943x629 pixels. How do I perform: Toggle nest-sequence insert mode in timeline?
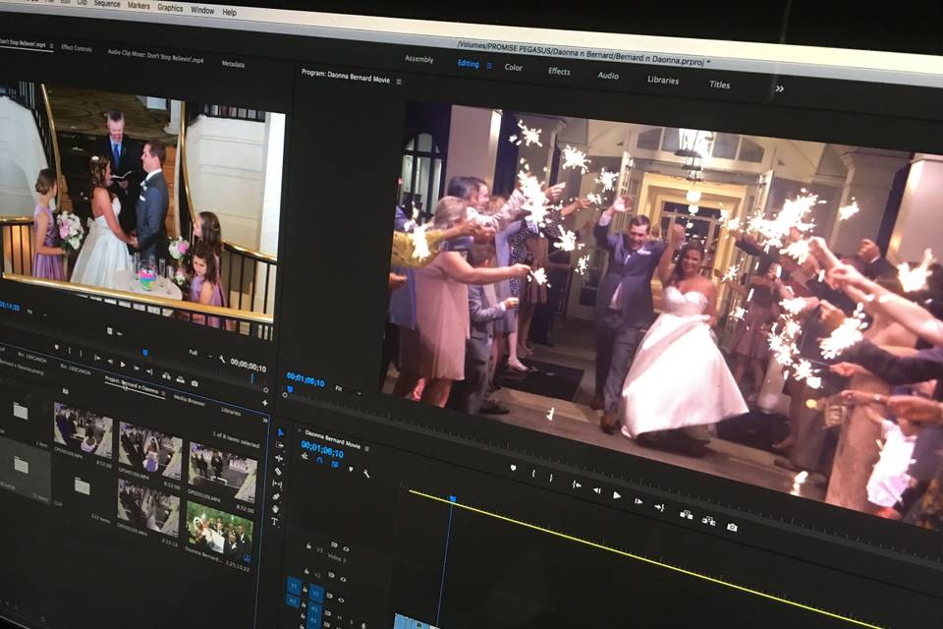click(305, 456)
